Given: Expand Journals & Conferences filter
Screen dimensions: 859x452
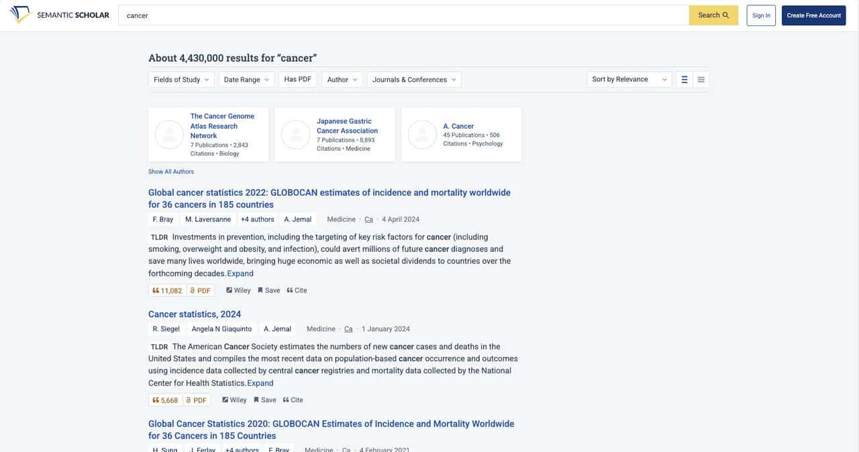Looking at the screenshot, I should [x=414, y=79].
